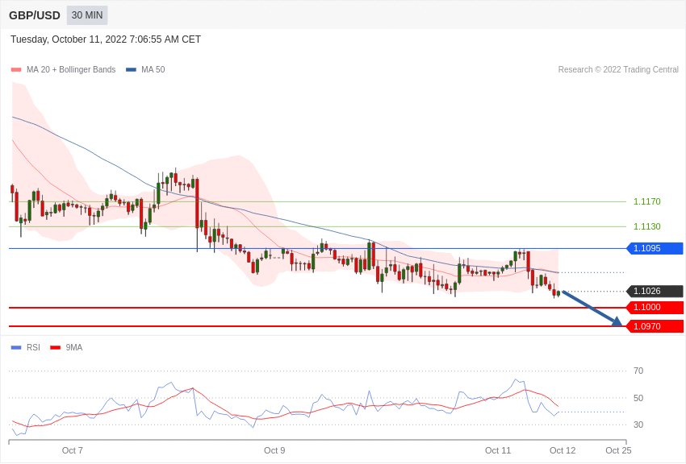The width and height of the screenshot is (686, 464).
Task: Click the 1.1170 resistance level label
Action: coord(646,201)
